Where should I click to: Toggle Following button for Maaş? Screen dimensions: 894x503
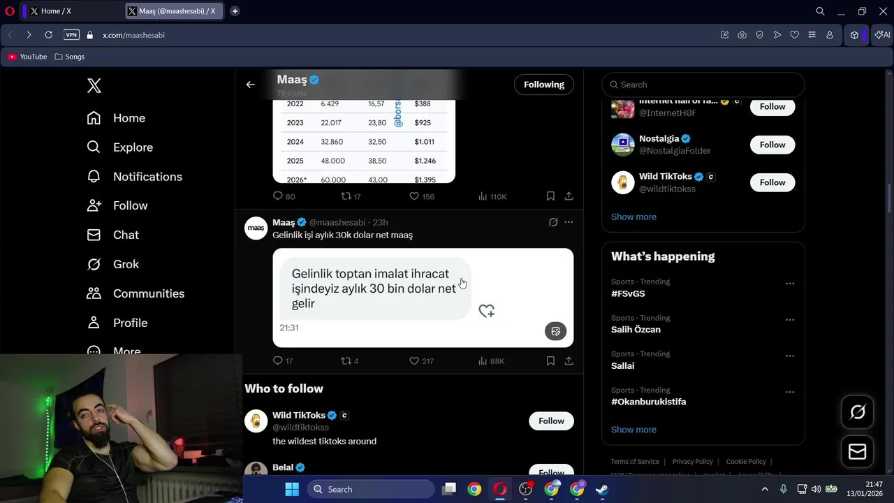[544, 85]
